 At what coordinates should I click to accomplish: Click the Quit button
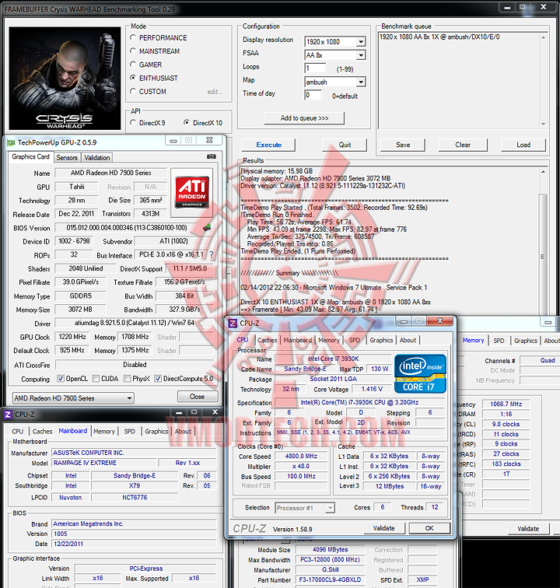coord(345,145)
